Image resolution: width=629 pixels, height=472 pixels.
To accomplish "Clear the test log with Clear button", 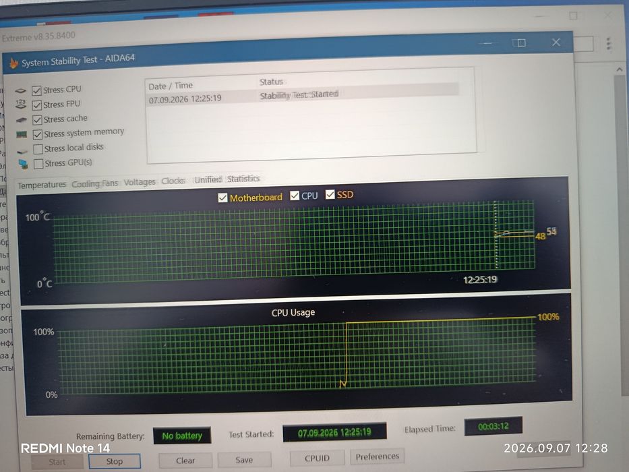I will click(185, 461).
